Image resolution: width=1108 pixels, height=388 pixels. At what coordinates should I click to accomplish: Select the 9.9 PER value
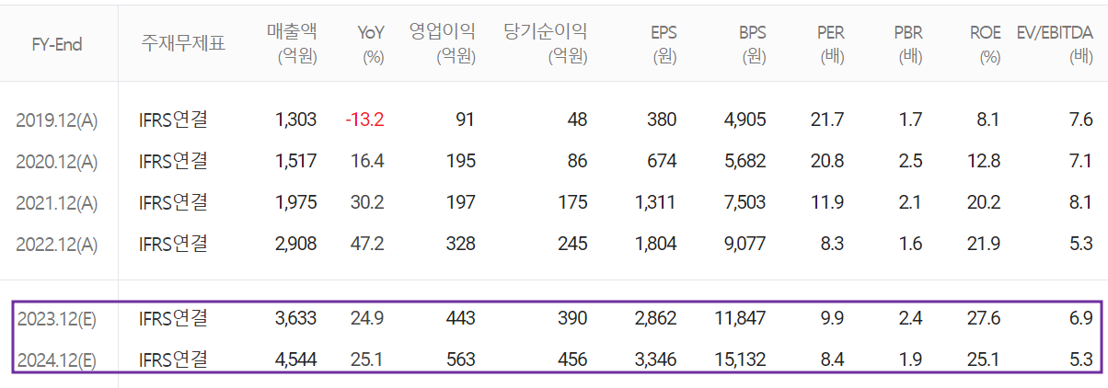[x=834, y=318]
